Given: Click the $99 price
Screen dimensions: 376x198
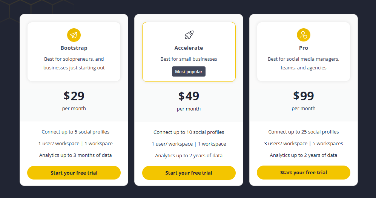Looking at the screenshot, I should (x=304, y=96).
